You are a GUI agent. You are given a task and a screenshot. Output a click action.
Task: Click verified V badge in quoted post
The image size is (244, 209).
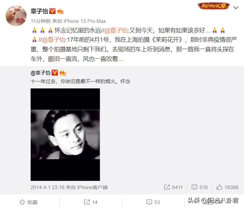click(x=55, y=73)
